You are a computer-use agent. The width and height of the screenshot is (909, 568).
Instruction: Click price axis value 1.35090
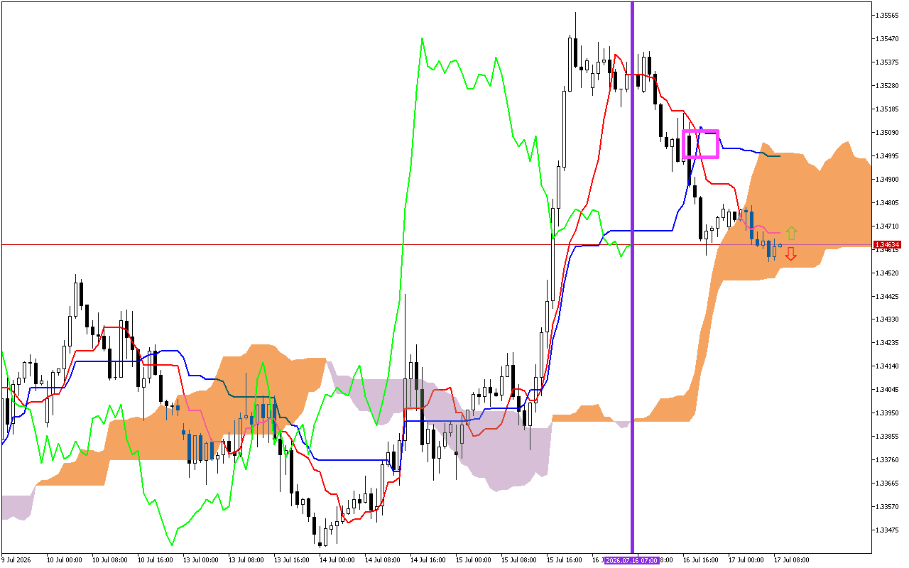tap(888, 132)
